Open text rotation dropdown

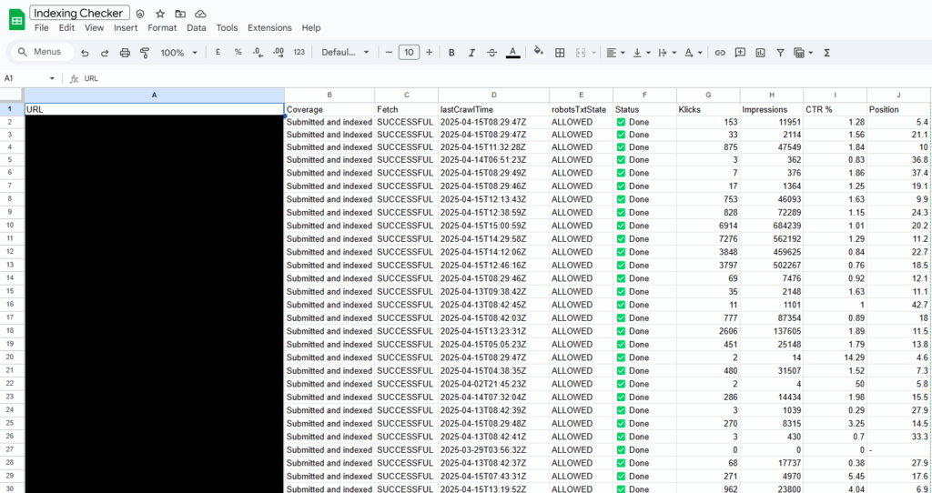point(693,53)
